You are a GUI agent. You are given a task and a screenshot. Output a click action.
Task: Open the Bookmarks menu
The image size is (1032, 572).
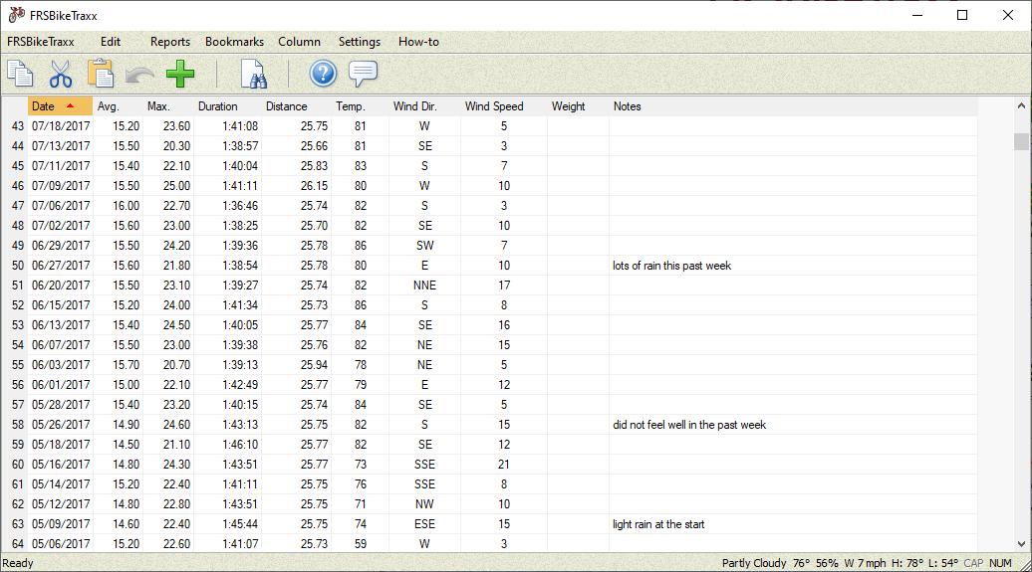pos(234,42)
